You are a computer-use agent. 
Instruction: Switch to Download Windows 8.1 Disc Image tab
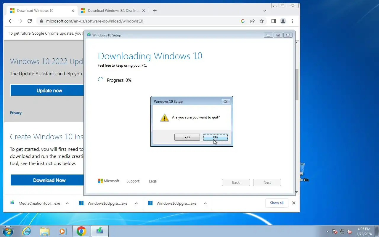coord(113,11)
